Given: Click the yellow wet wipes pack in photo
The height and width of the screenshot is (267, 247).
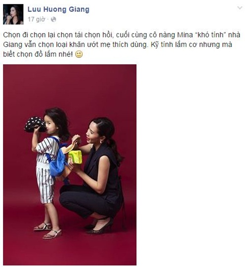Looking at the screenshot, I should [75, 157].
